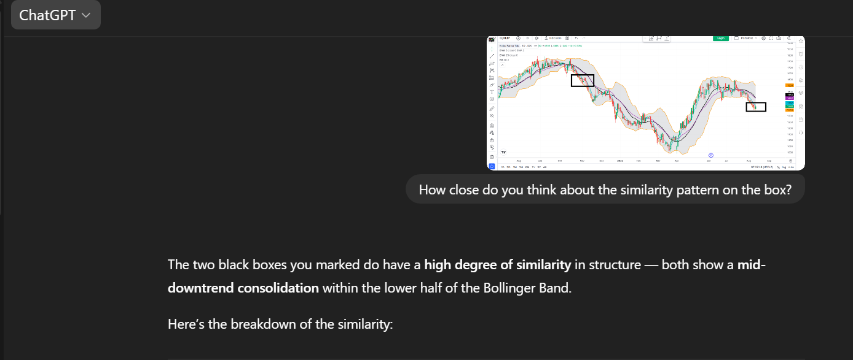This screenshot has width=853, height=360.
Task: Open chart settings gear icon
Action: [764, 38]
